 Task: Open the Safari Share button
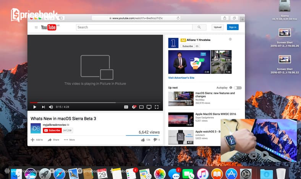click(x=225, y=18)
